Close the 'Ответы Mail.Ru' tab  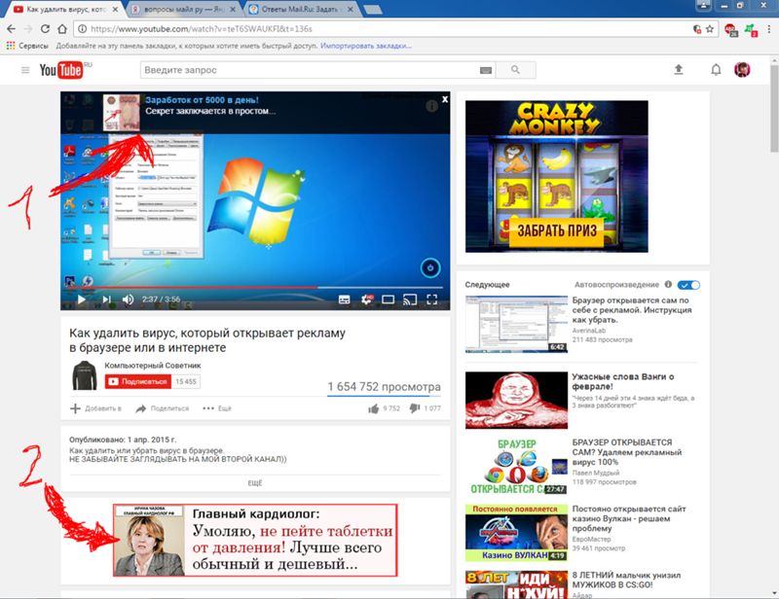click(351, 9)
